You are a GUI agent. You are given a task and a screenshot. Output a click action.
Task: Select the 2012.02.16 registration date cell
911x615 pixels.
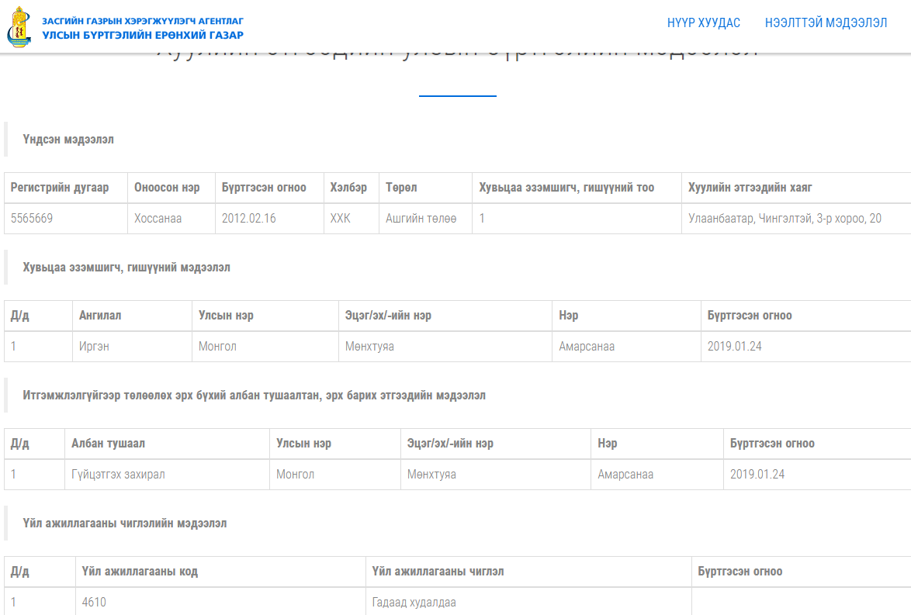coord(249,219)
